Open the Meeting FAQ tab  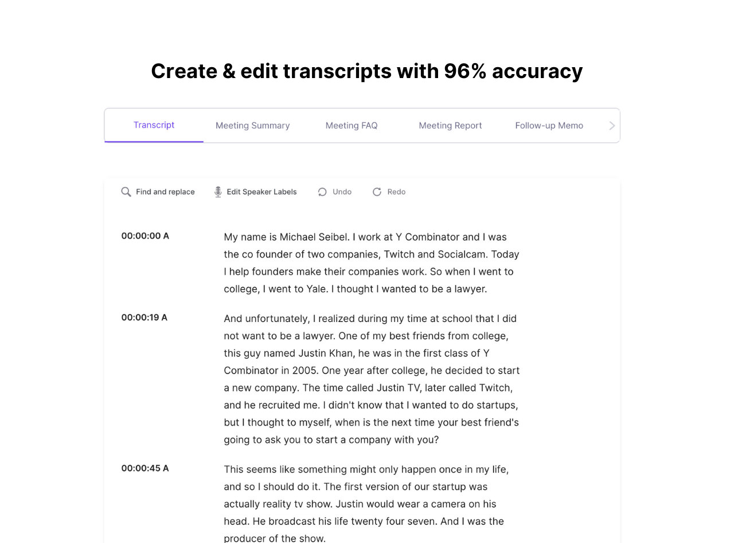[351, 125]
